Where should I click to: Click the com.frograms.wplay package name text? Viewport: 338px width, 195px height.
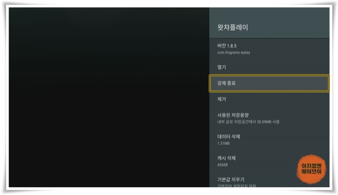click(233, 53)
